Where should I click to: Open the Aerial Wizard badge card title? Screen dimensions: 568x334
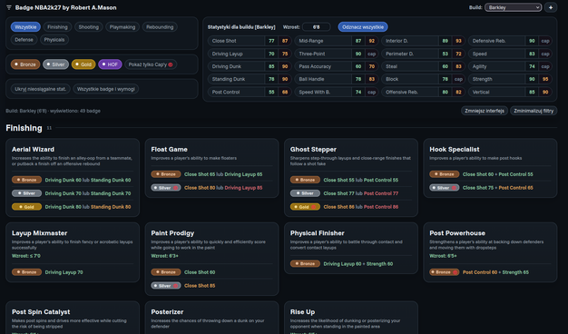33,149
